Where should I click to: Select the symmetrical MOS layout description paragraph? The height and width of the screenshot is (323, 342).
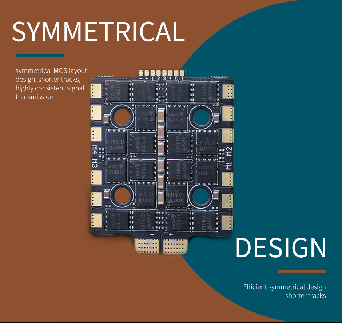(x=51, y=84)
